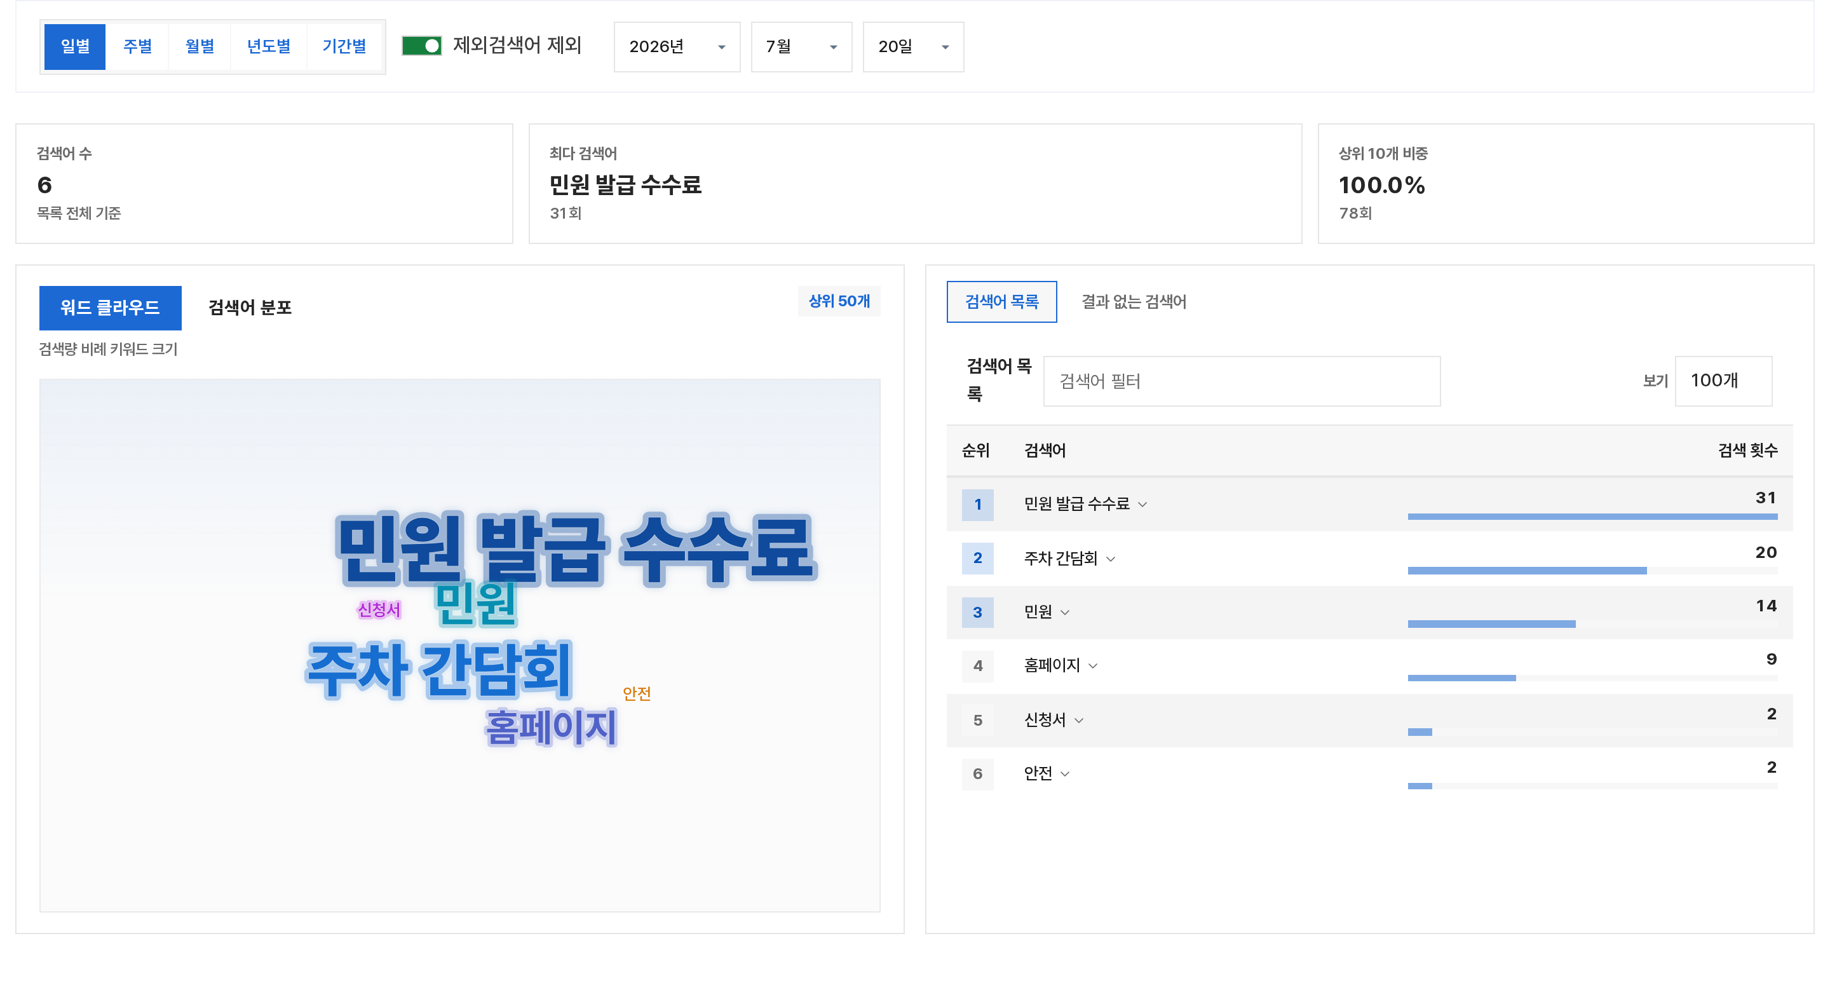
Task: Switch to the 기간별 period tab
Action: pos(344,46)
